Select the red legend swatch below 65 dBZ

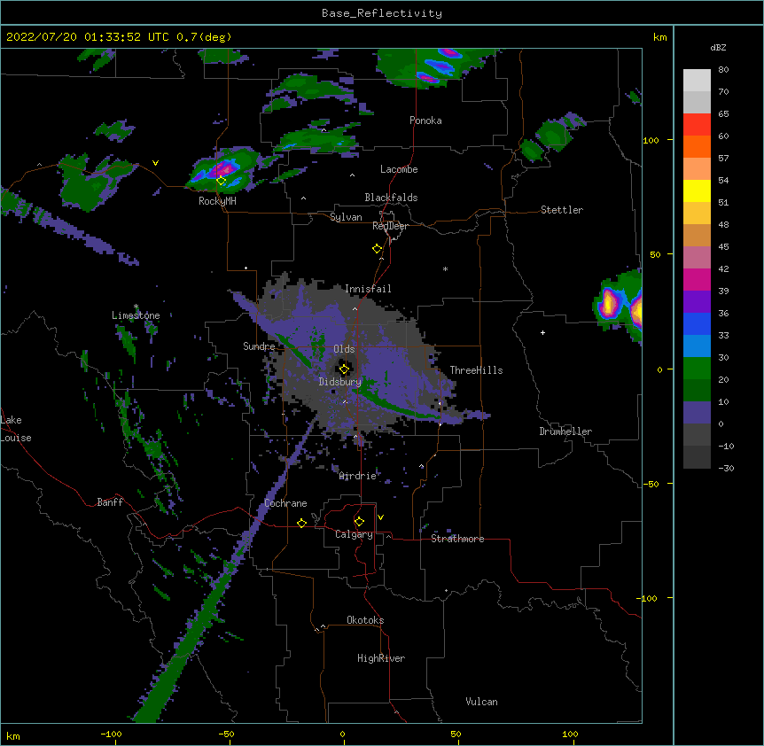(697, 125)
